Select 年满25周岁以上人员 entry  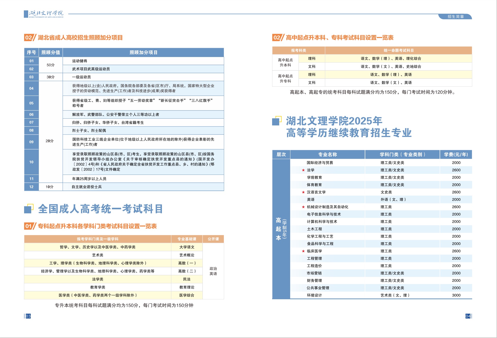(89, 179)
